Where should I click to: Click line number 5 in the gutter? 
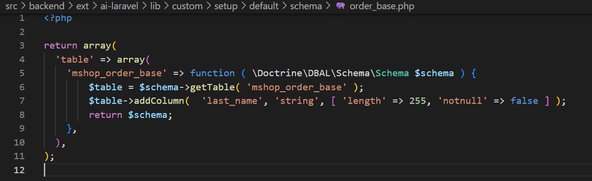(x=22, y=73)
